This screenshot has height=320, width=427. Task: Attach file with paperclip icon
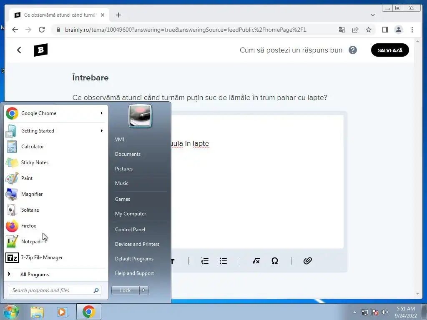307,261
